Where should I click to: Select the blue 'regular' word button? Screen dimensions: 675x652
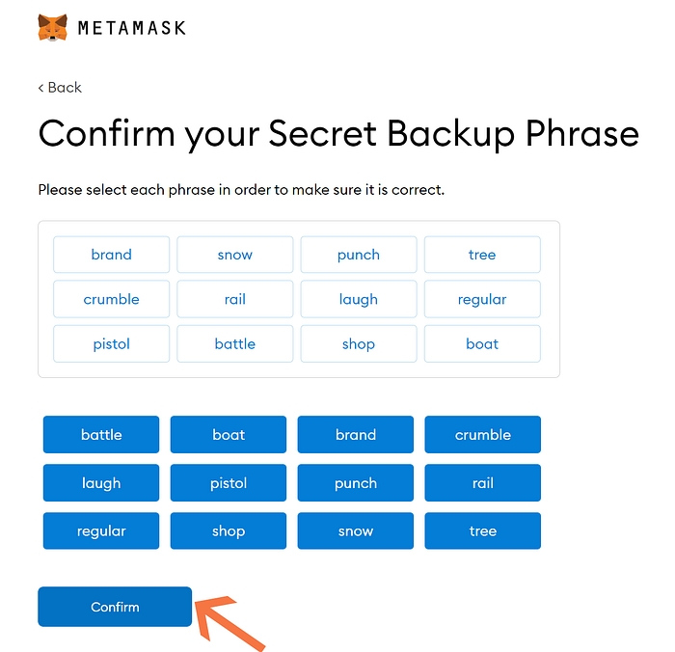point(101,530)
